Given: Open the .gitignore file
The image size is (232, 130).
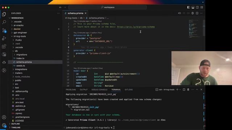Looking at the screenshot, I should [x=20, y=110].
